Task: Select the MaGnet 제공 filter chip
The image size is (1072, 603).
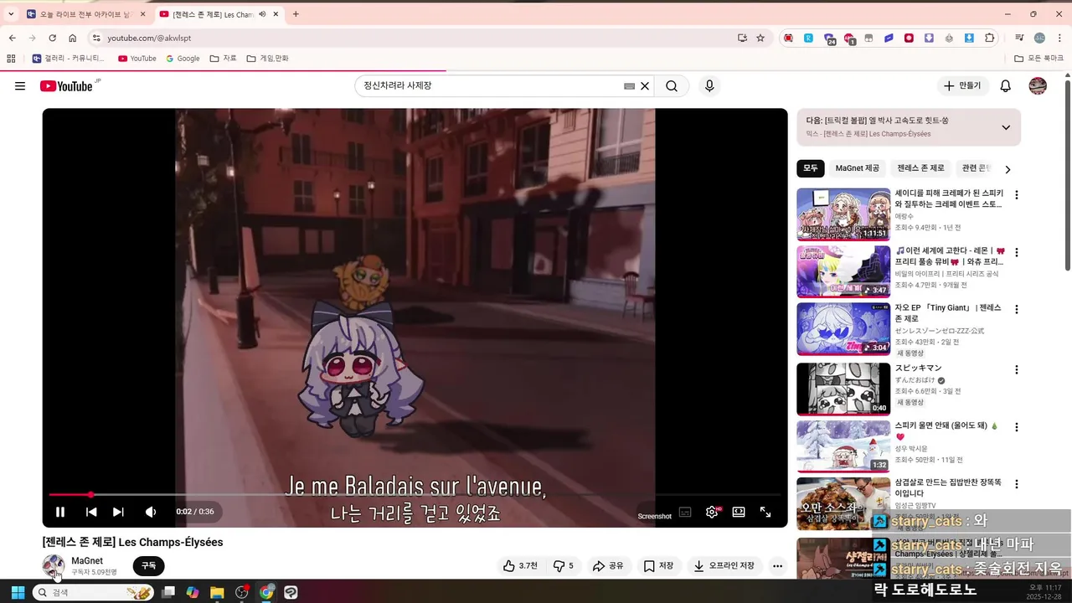Action: click(x=858, y=168)
